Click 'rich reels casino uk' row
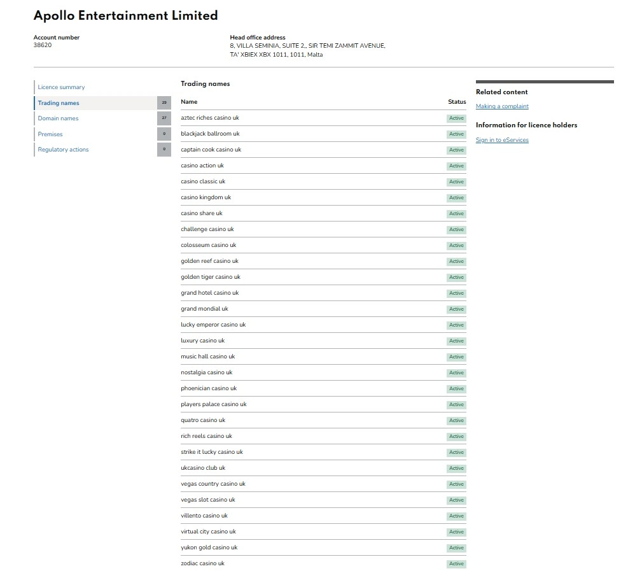The height and width of the screenshot is (571, 642). [323, 436]
